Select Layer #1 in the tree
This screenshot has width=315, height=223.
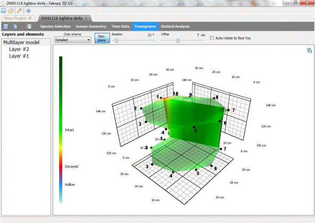pos(19,56)
